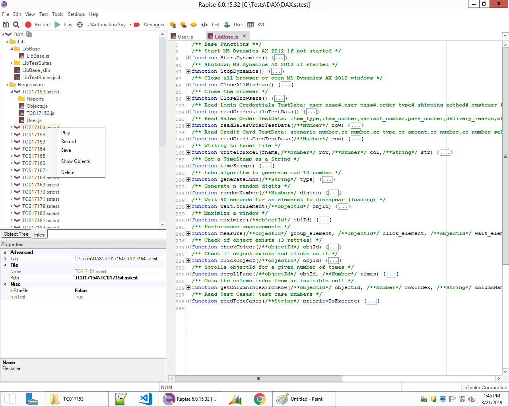This screenshot has width=509, height=407.
Task: Open the Help menu
Action: click(94, 14)
